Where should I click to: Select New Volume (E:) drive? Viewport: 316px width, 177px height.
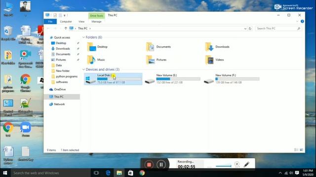pos(172,79)
